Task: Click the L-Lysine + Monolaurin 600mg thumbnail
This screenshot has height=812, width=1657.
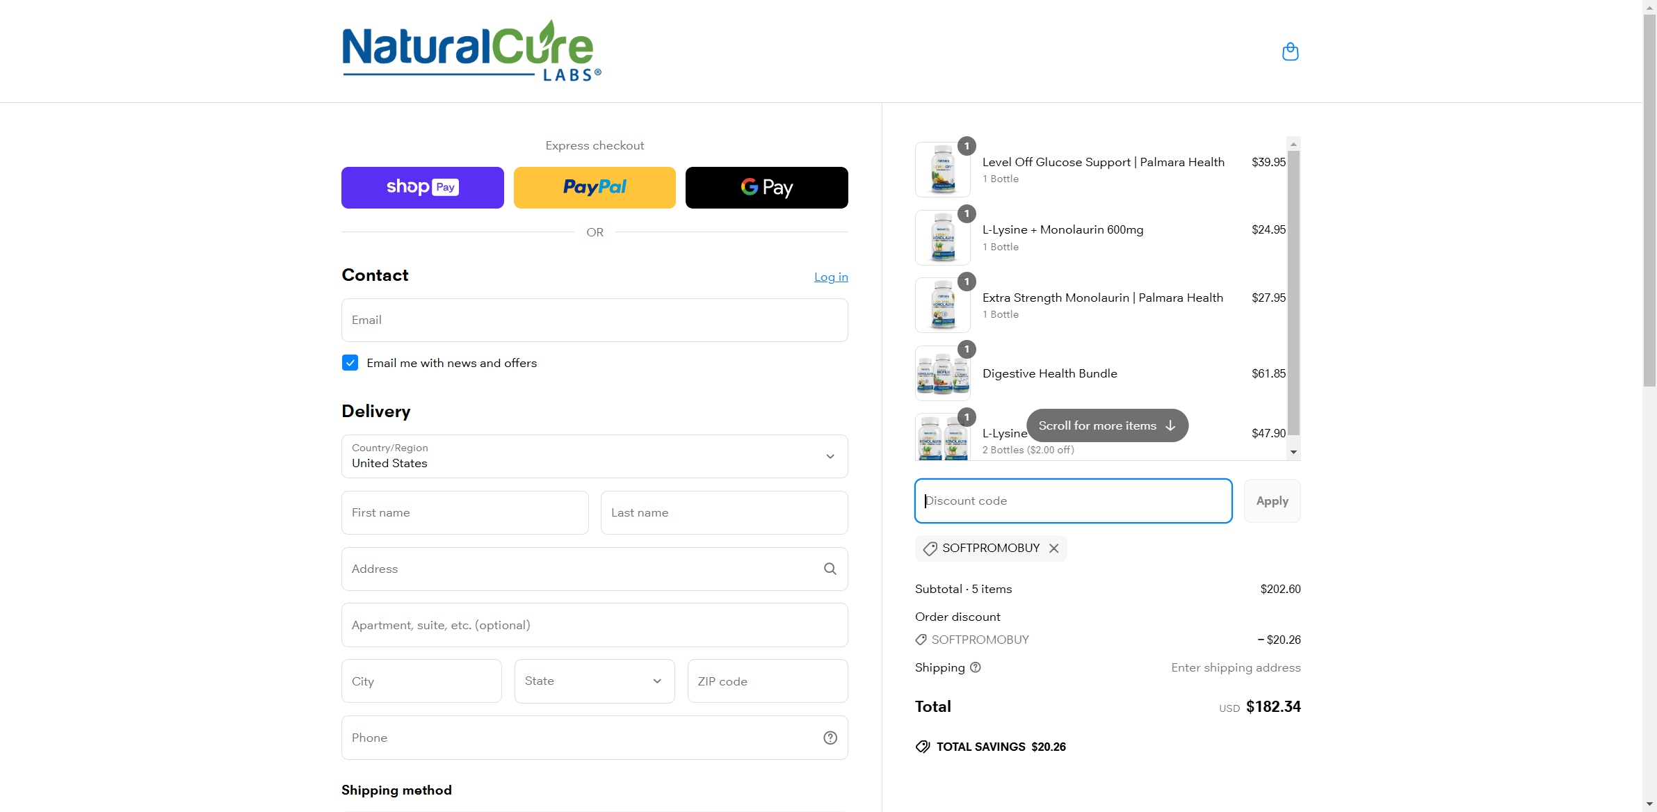Action: tap(943, 238)
